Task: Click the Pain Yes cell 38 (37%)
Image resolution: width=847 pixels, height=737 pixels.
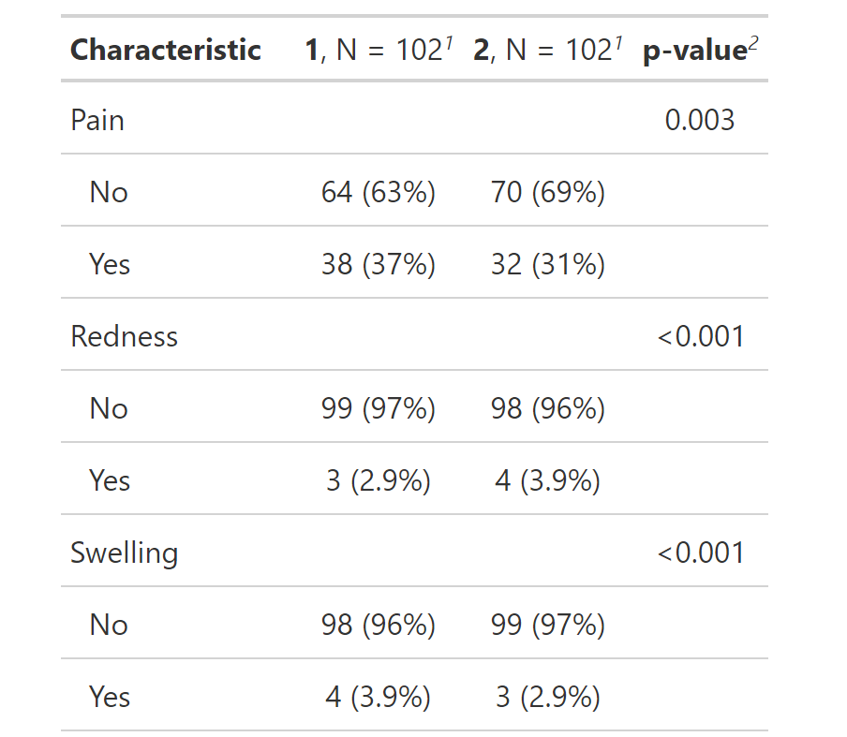Action: click(379, 265)
